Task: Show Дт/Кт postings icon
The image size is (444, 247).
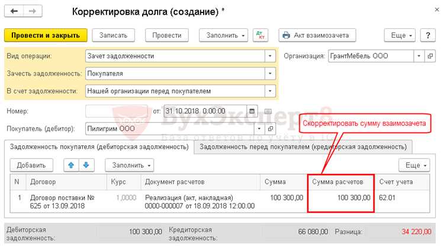Action: (x=260, y=35)
